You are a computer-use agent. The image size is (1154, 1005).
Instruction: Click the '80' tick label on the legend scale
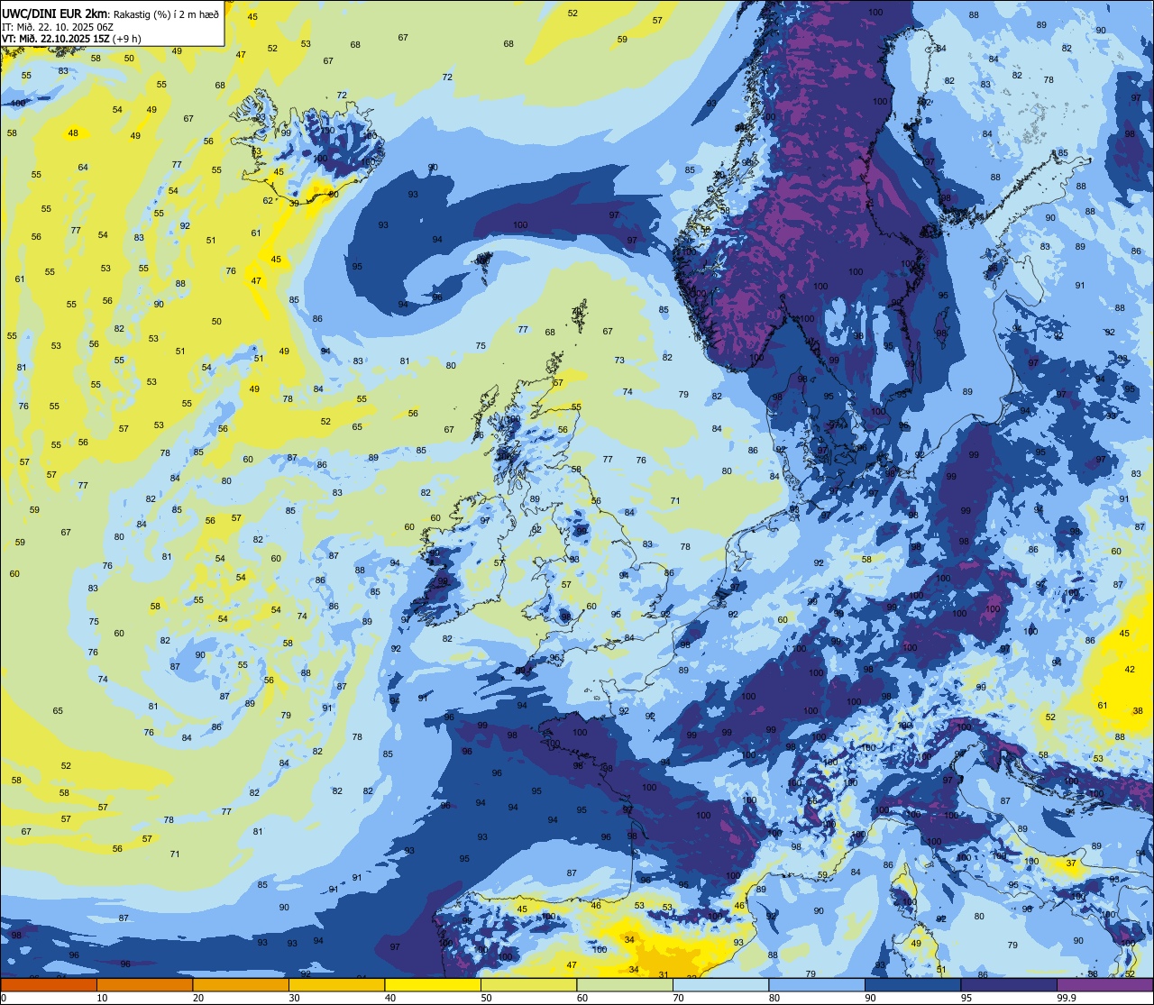[774, 998]
